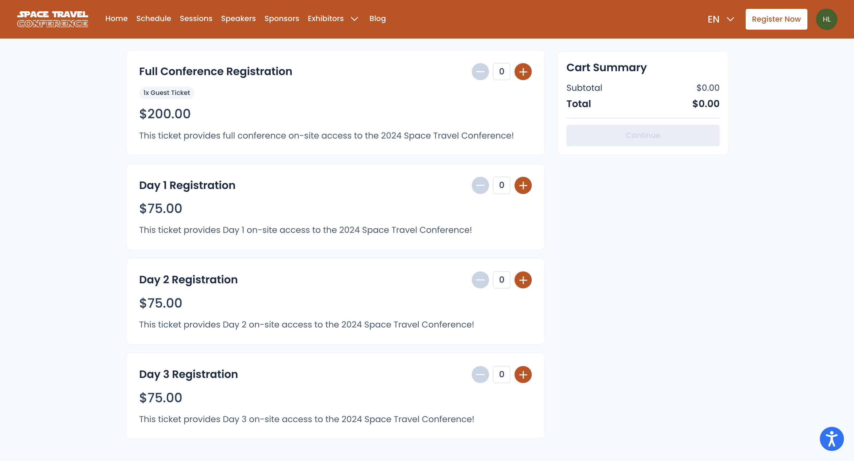Open the accessibility widget
The image size is (854, 461).
pos(831,439)
